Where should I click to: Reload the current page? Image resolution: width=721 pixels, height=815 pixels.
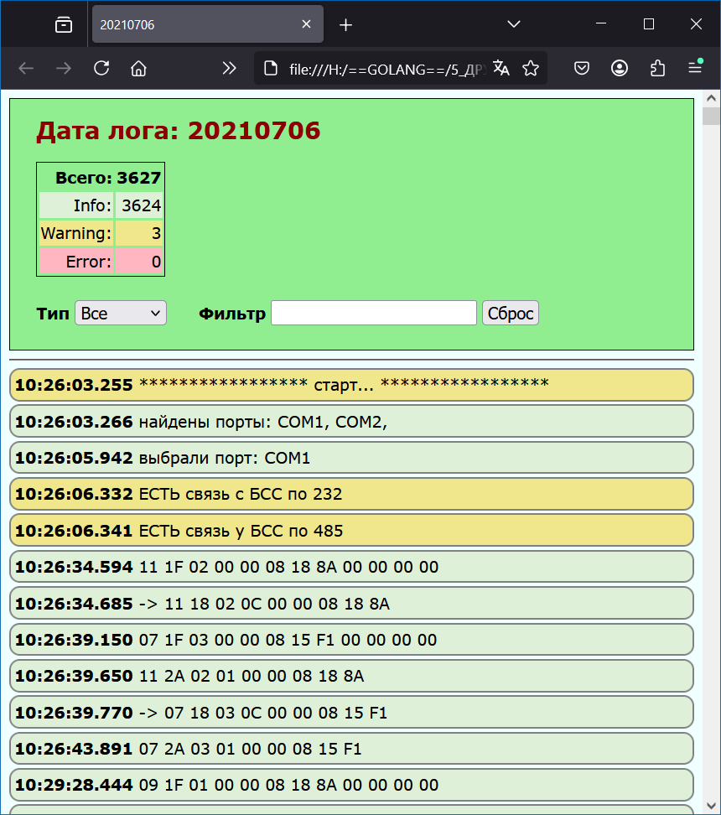click(x=101, y=68)
